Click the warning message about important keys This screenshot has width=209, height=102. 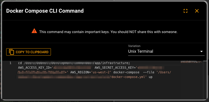(x=108, y=32)
